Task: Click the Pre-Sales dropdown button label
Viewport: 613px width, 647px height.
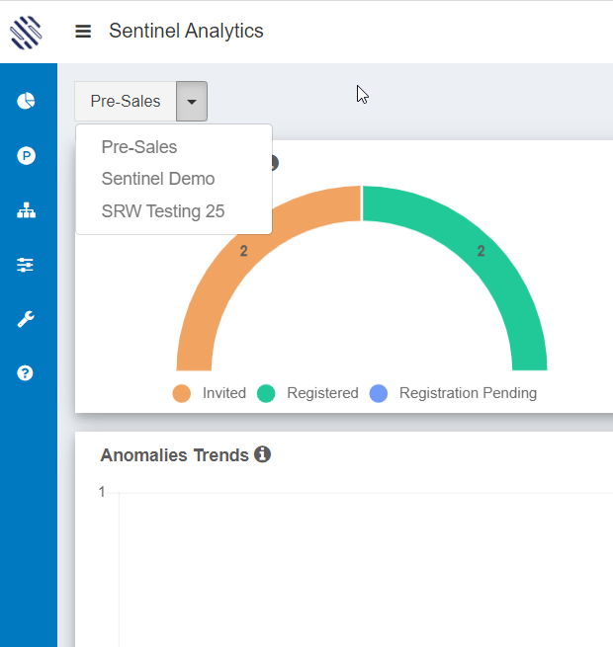Action: point(126,102)
